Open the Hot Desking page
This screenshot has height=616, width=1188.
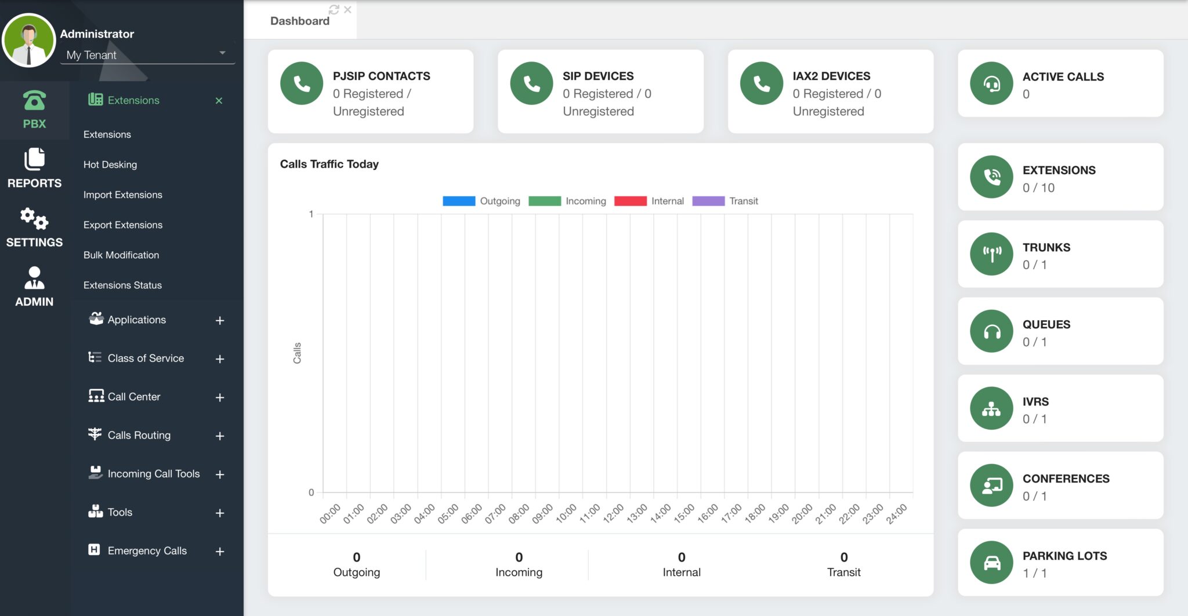(110, 164)
